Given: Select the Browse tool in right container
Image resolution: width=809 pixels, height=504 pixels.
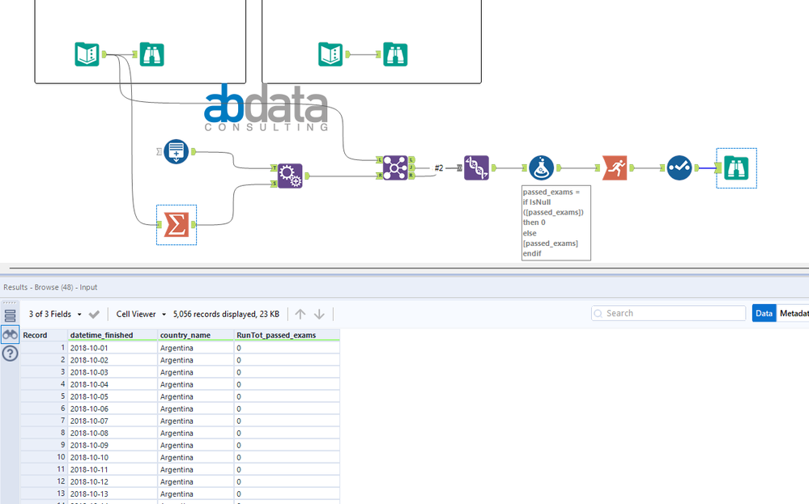Looking at the screenshot, I should 395,54.
